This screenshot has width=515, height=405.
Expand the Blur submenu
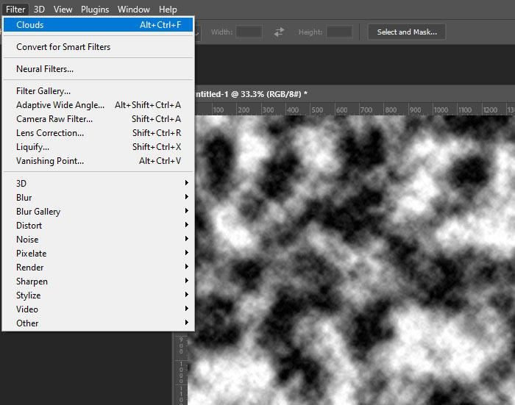(24, 197)
